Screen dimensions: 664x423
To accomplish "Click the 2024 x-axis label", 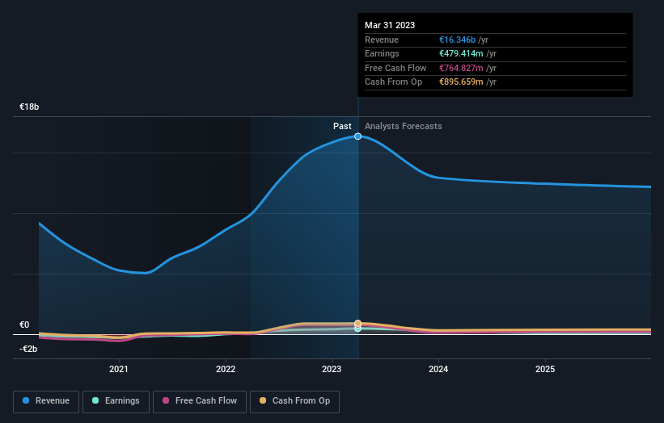I will [438, 369].
